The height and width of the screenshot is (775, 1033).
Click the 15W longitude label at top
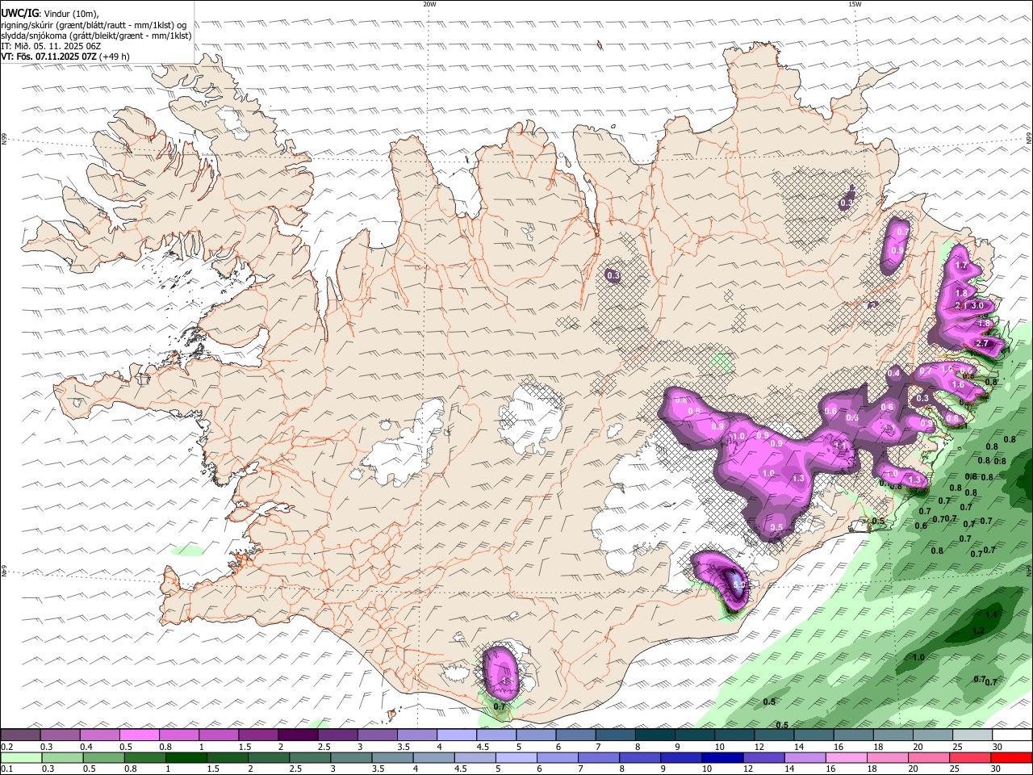point(855,4)
